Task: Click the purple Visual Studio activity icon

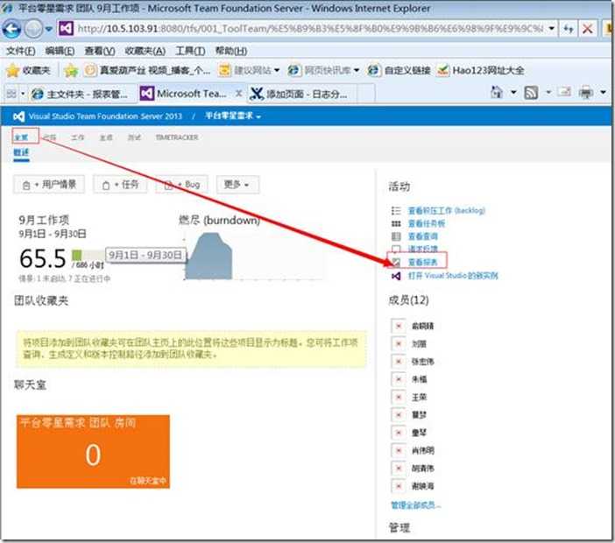Action: [x=396, y=276]
